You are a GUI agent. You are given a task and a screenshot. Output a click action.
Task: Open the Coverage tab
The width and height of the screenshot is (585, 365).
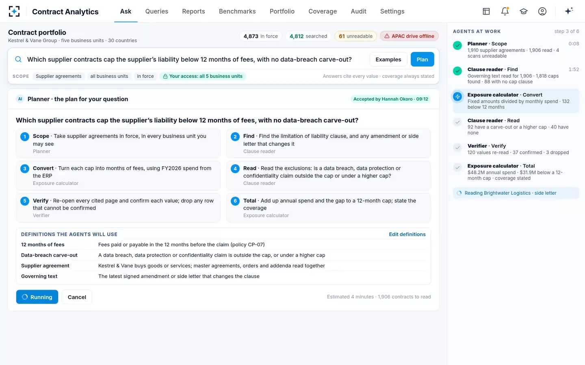coord(323,11)
